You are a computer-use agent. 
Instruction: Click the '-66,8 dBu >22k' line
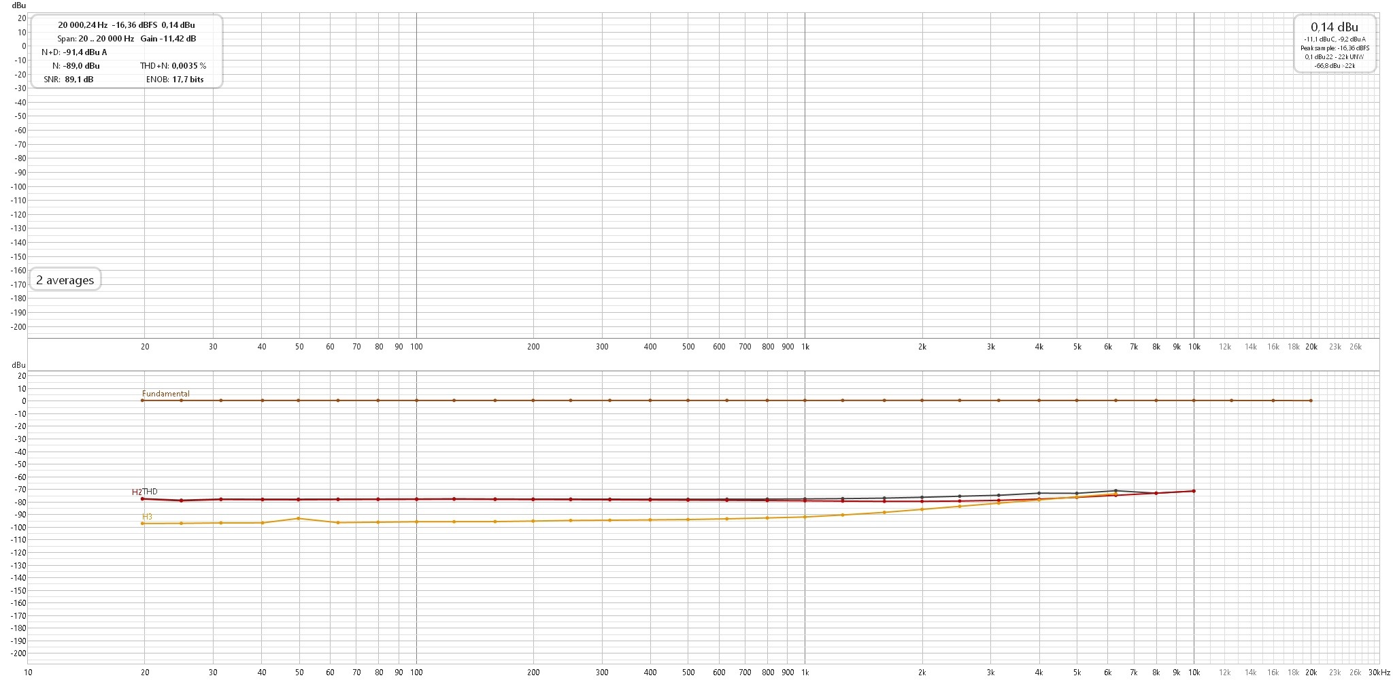coord(1335,66)
